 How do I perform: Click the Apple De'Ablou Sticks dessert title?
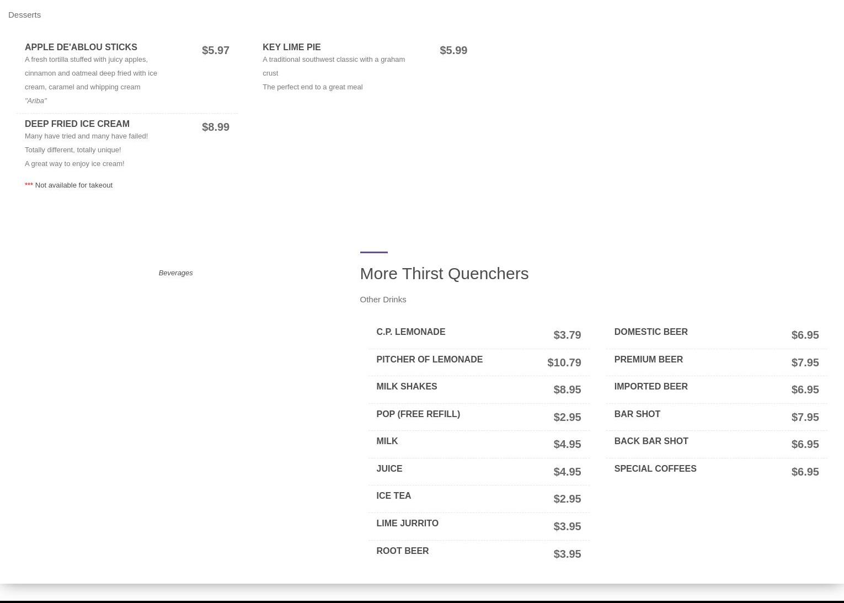click(81, 47)
